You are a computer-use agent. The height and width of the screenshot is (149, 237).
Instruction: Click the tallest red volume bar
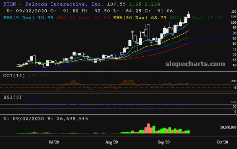(x=148, y=128)
